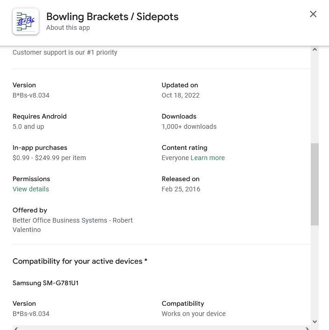Click the Bowling Brackets app icon
Screen dimensions: 329x330
(x=26, y=21)
